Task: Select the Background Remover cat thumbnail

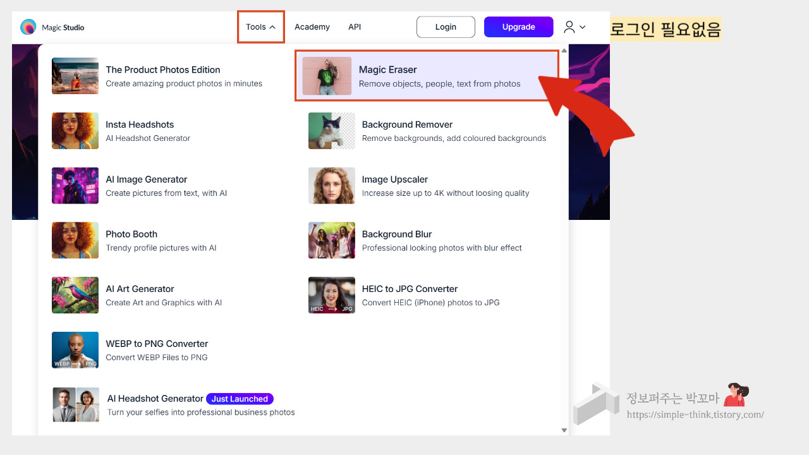Action: pos(332,131)
